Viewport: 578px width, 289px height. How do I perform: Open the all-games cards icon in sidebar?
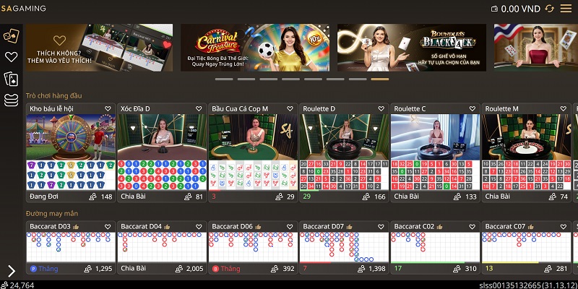11,35
